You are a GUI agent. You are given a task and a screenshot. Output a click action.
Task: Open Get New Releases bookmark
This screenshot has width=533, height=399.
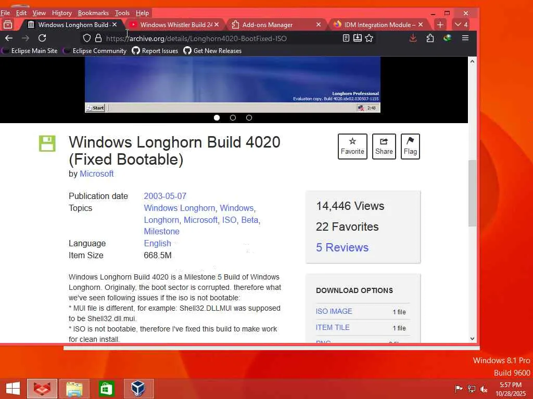pyautogui.click(x=212, y=51)
